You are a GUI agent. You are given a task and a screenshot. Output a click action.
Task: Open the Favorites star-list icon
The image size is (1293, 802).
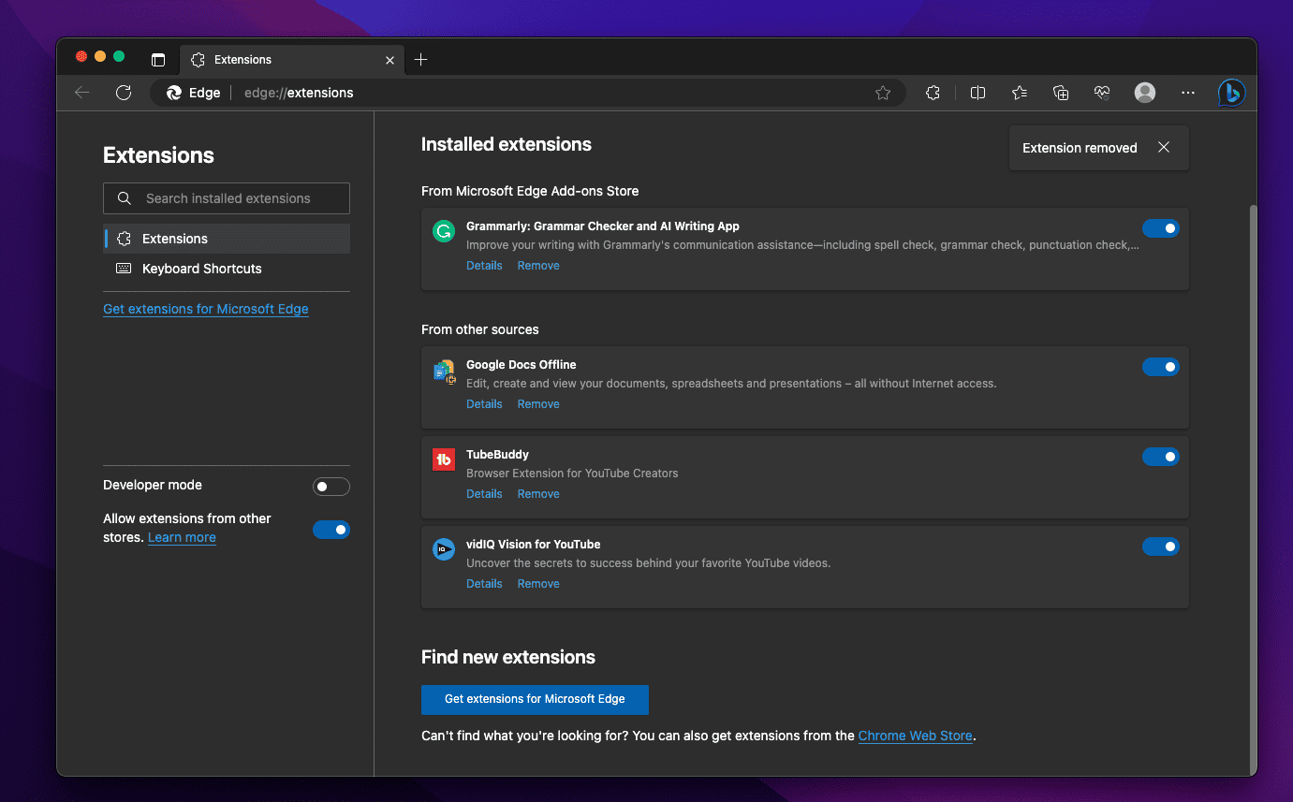point(1020,93)
